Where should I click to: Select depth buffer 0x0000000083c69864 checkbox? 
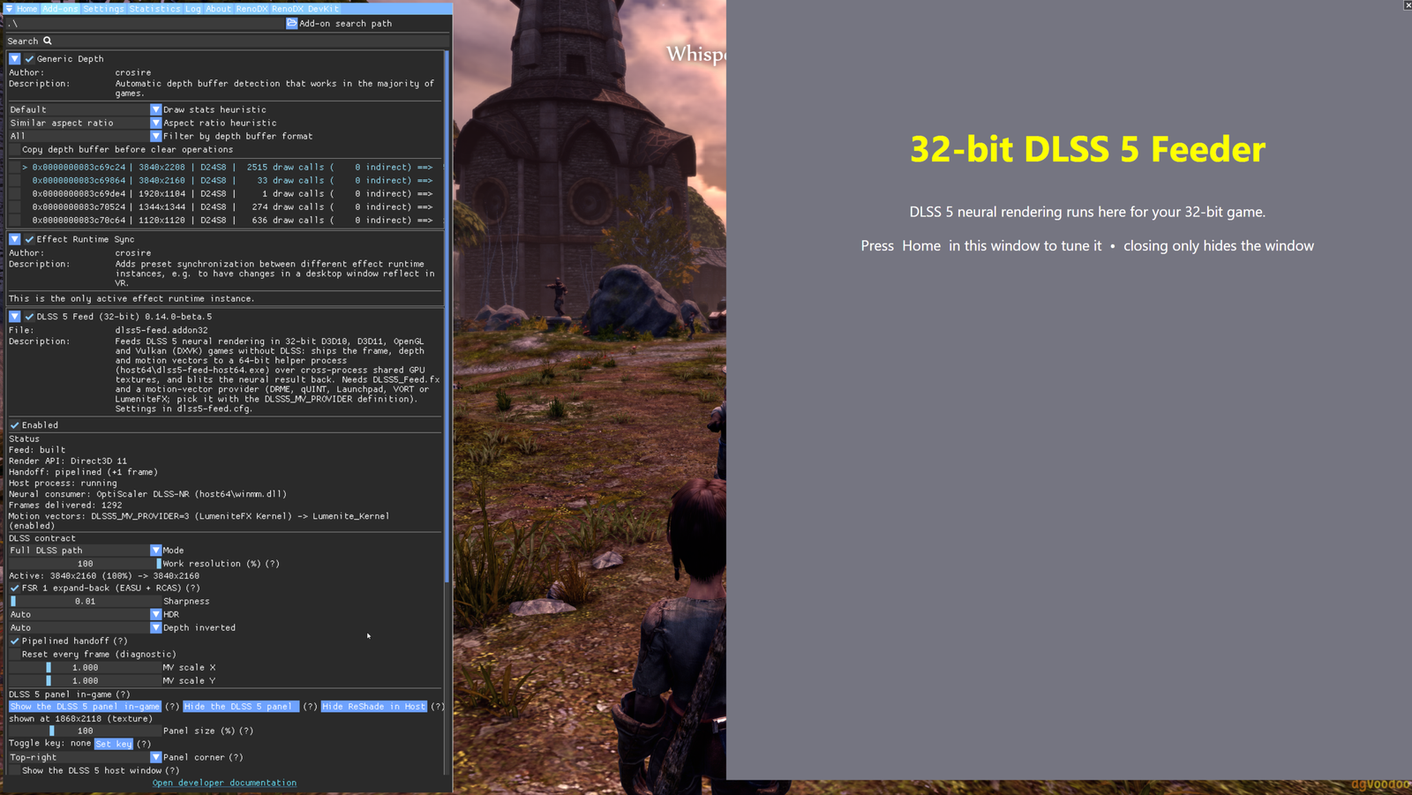[15, 180]
